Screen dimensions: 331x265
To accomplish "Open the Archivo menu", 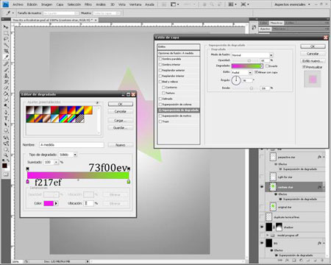I will [x=18, y=4].
